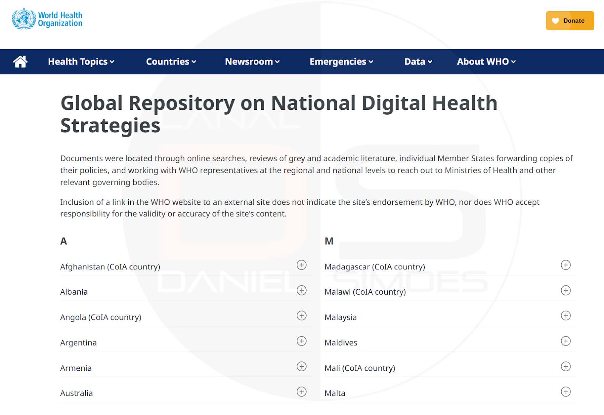Open the Data menu
604x415 pixels.
[418, 61]
